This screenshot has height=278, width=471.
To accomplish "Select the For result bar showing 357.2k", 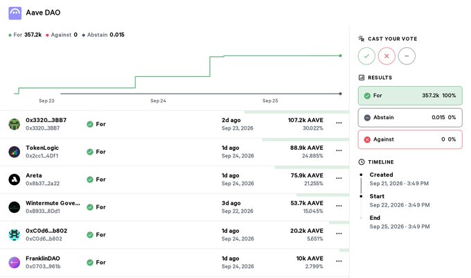I will [x=410, y=96].
